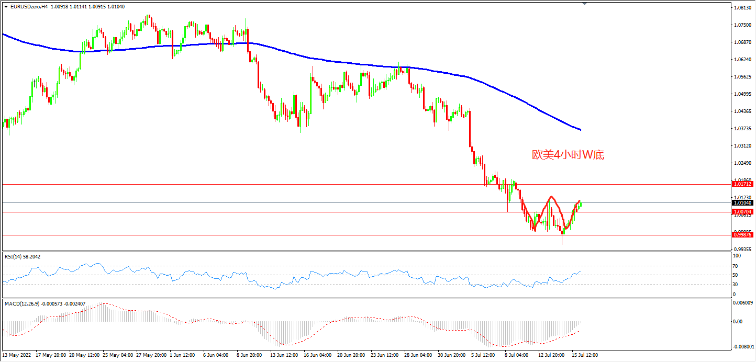Click the EURUSDzero,H4 chart title text
The image size is (756, 362).
tap(28, 6)
